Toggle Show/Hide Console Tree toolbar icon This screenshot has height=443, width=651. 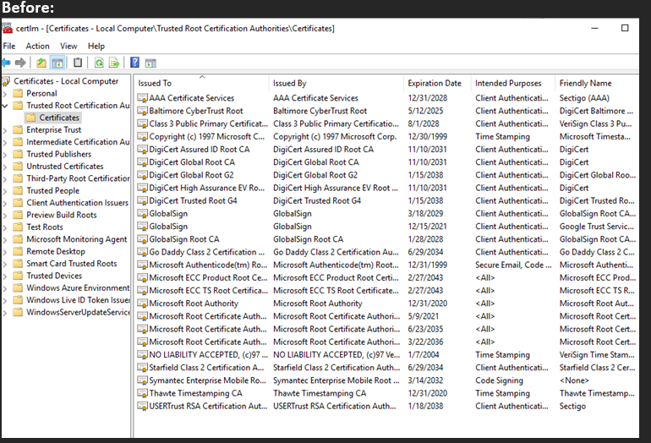tap(57, 63)
